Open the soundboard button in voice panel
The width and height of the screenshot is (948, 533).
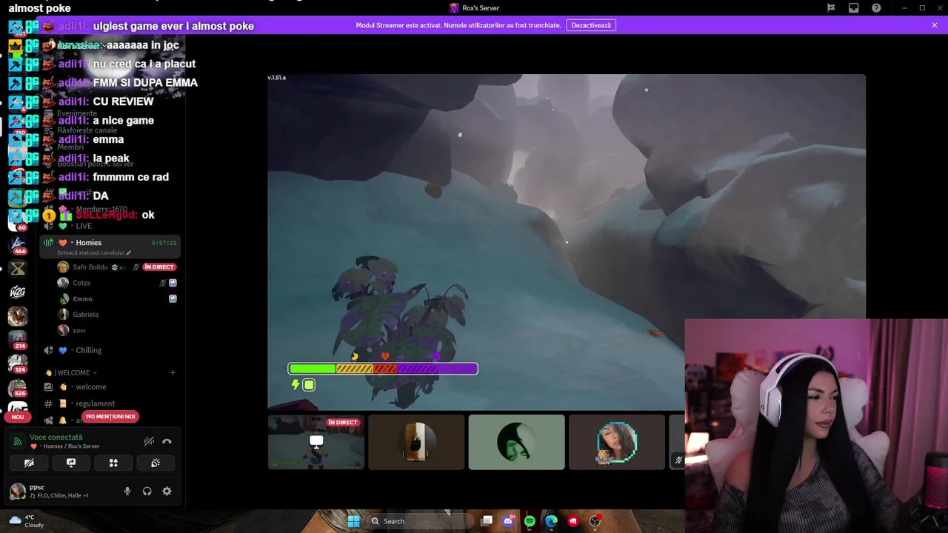pyautogui.click(x=156, y=463)
